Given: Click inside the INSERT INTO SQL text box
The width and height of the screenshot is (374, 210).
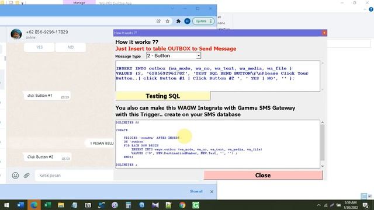Looking at the screenshot, I should tap(217, 76).
